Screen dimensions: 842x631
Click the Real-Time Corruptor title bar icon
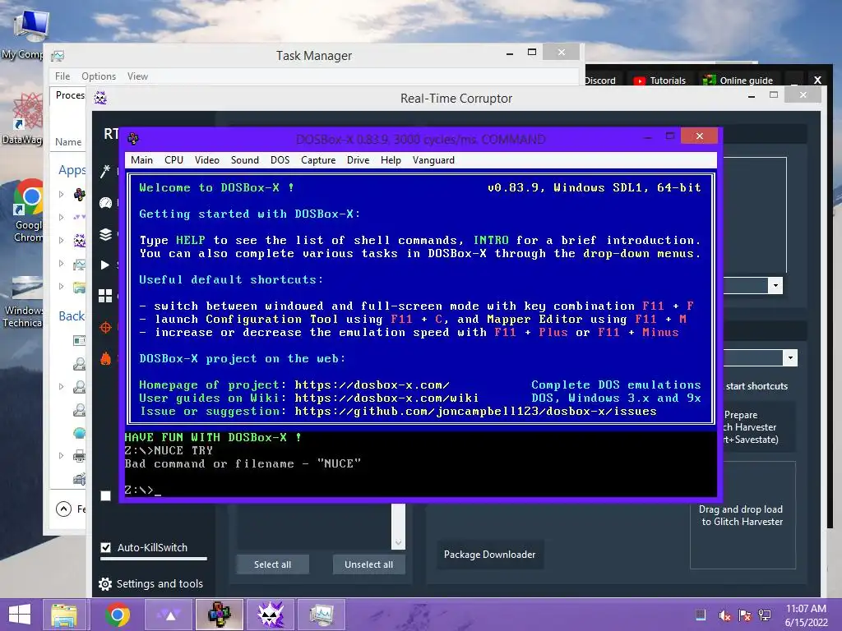point(100,98)
